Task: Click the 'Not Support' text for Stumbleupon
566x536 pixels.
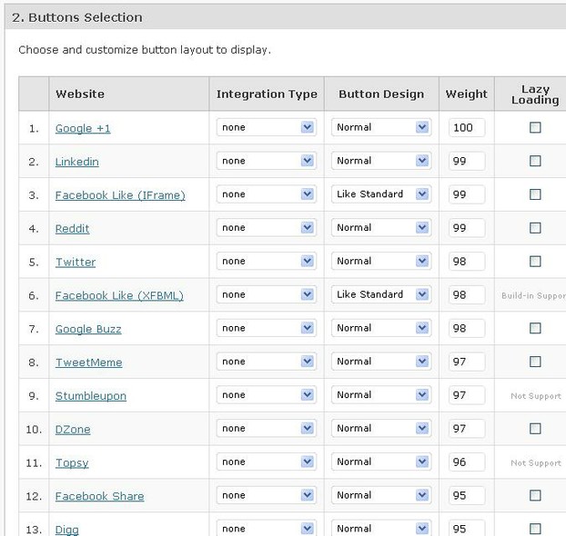Action: 536,396
